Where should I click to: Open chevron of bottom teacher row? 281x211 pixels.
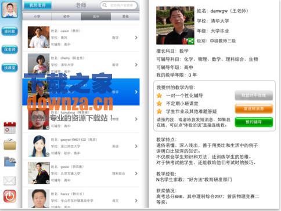(136, 201)
